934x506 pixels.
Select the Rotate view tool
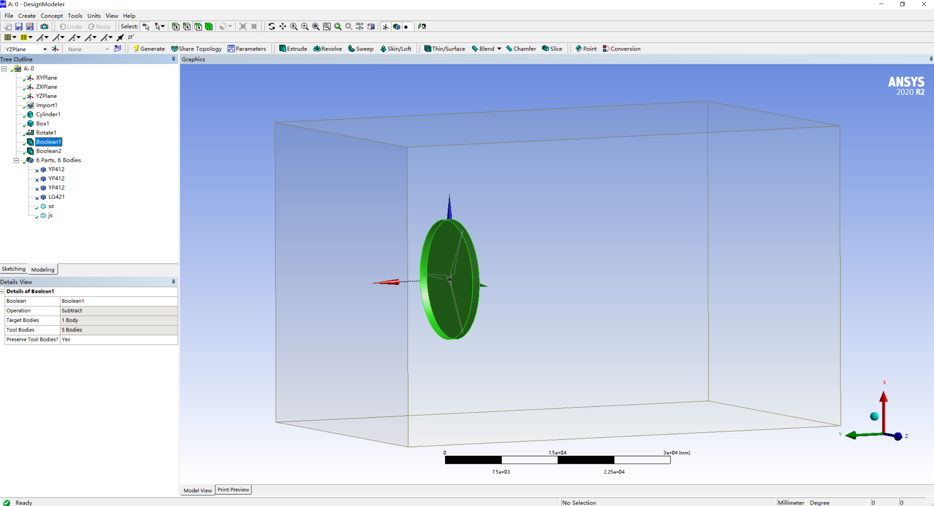pyautogui.click(x=271, y=26)
